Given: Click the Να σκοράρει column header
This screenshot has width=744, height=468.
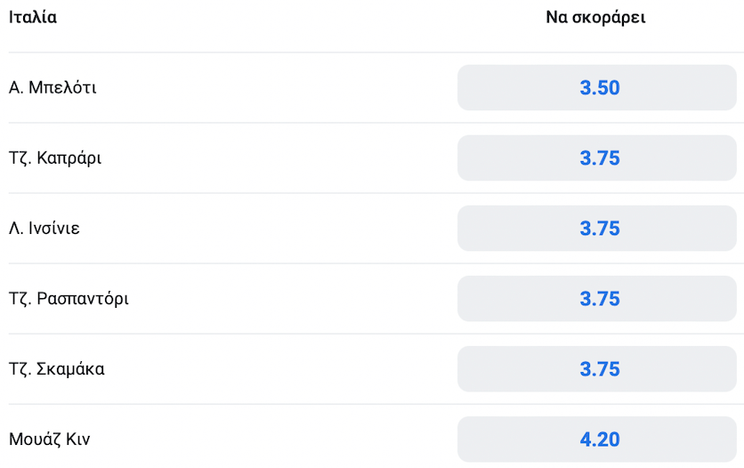Looking at the screenshot, I should (595, 18).
